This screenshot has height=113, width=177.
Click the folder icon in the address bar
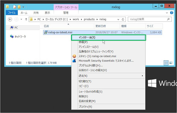click(31, 19)
